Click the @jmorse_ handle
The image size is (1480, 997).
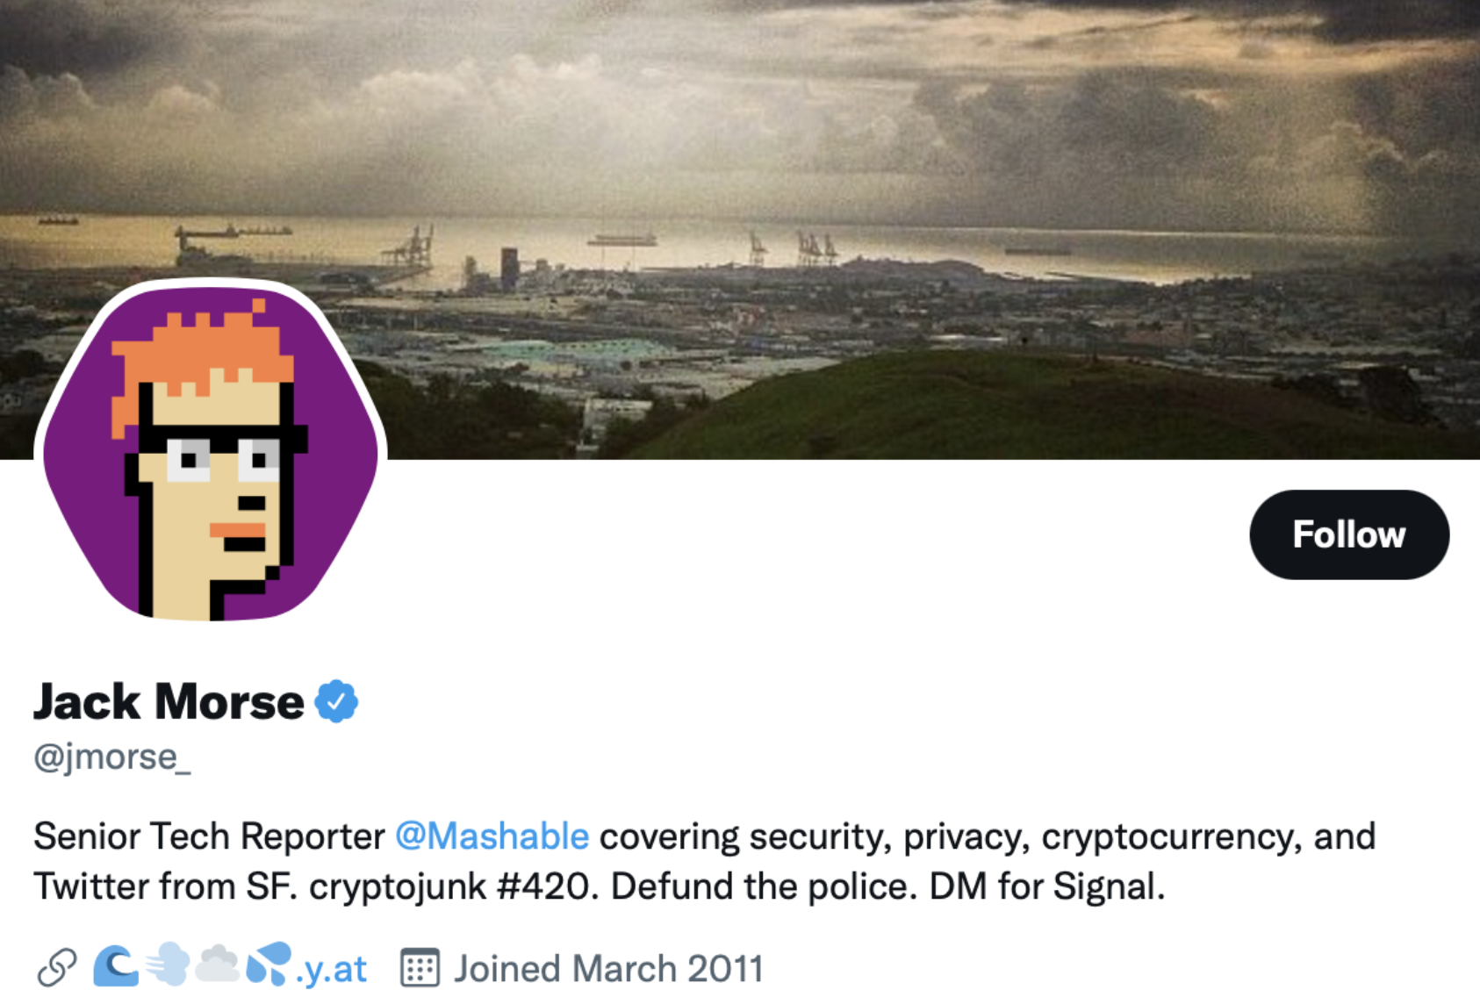click(x=112, y=757)
